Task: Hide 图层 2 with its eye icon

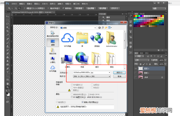Action: tap(136, 69)
